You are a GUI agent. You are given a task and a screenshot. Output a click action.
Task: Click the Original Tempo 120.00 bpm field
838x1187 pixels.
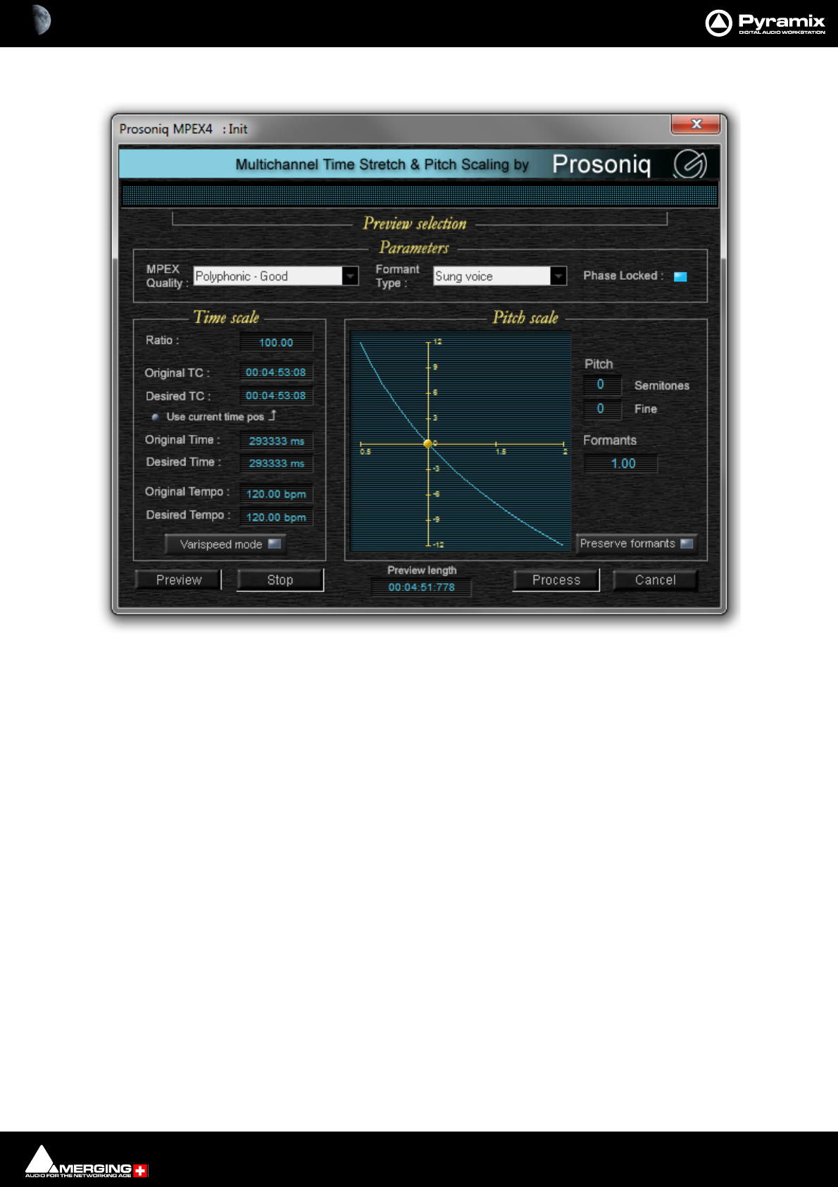[x=276, y=494]
